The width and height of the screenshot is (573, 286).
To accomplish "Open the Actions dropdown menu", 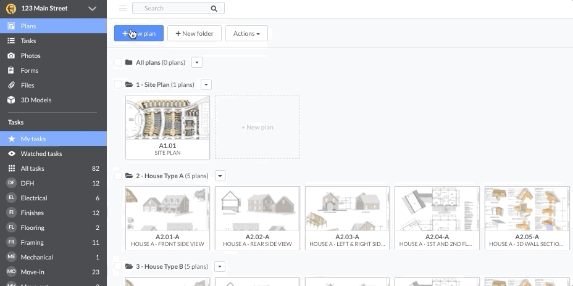I will coord(246,33).
